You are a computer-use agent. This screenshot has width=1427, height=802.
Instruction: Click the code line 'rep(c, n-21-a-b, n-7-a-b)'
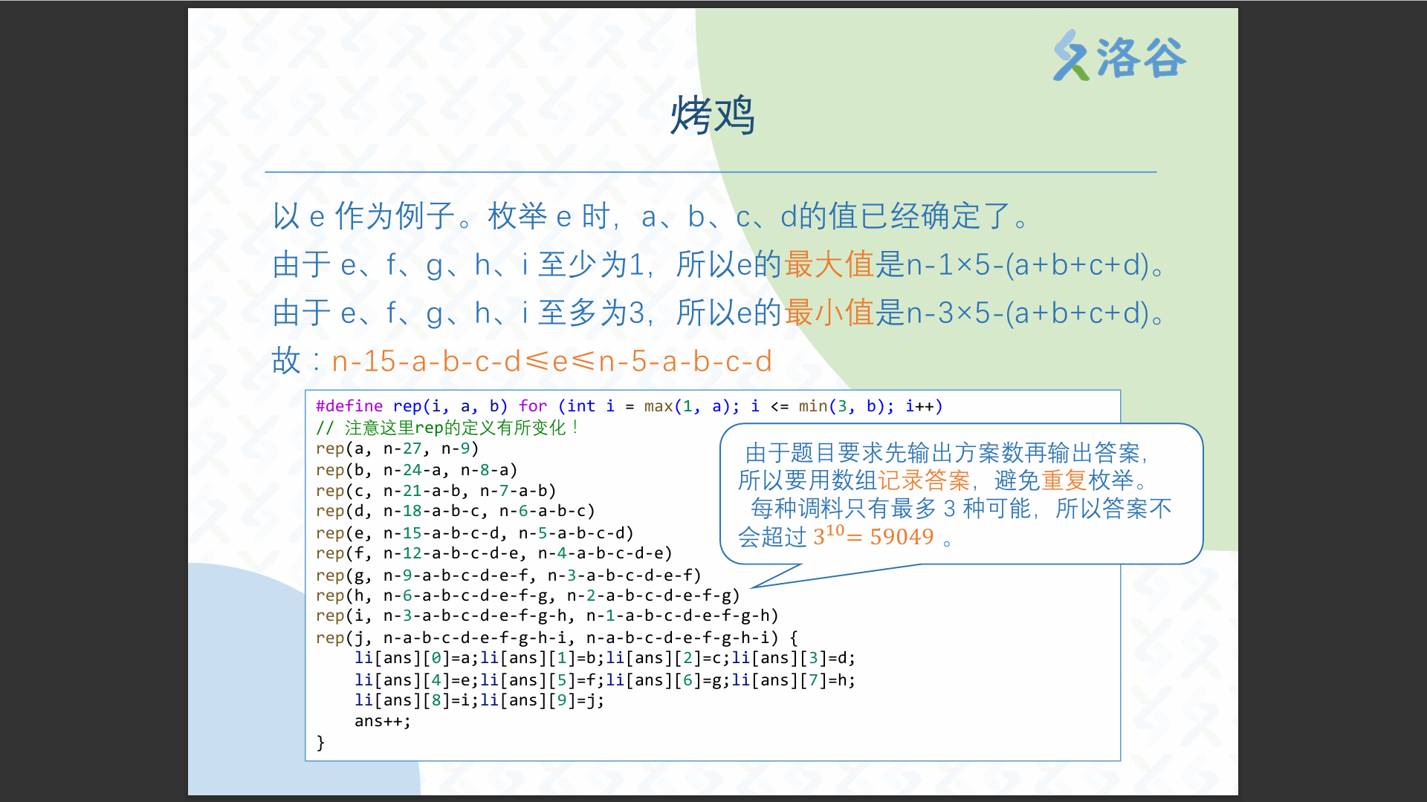[x=436, y=491]
